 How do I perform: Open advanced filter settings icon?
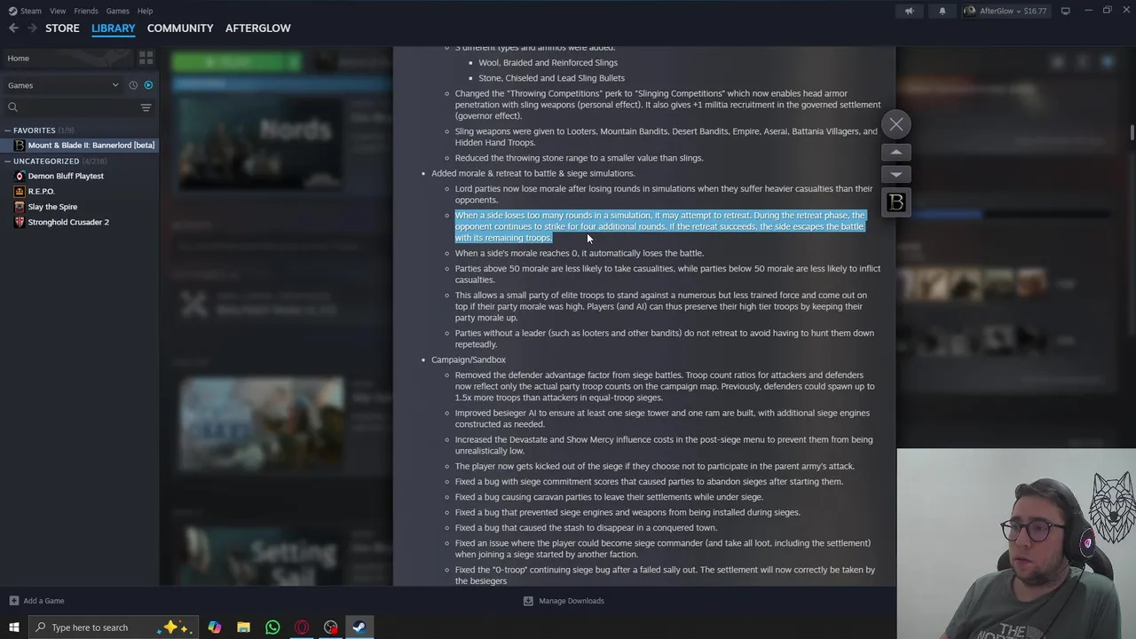[146, 107]
